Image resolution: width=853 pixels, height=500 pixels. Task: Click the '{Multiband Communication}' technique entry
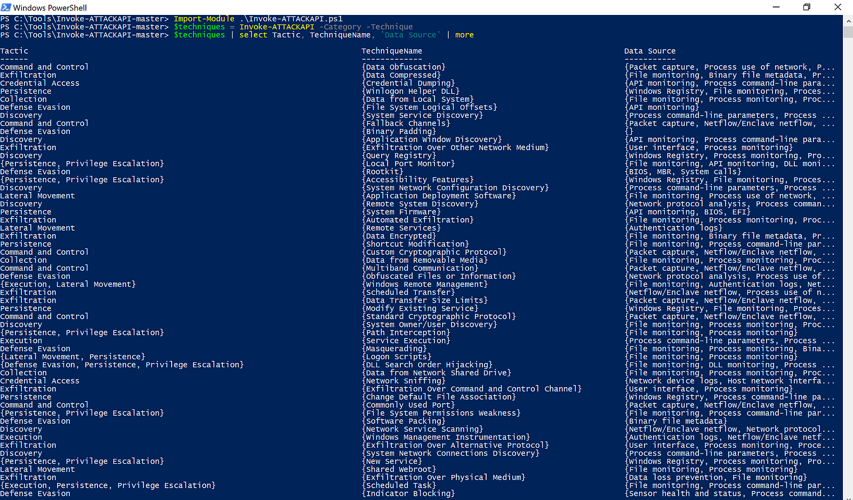(x=420, y=268)
